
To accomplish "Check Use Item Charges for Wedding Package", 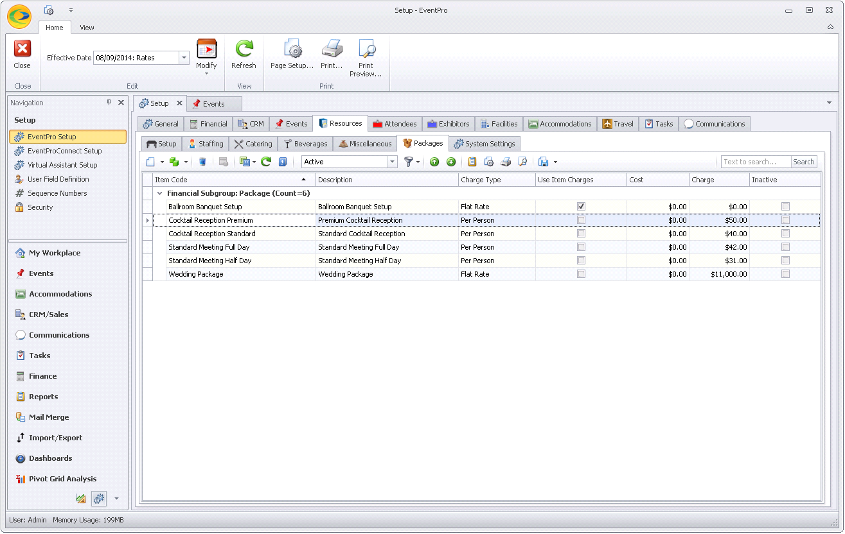I will [582, 274].
